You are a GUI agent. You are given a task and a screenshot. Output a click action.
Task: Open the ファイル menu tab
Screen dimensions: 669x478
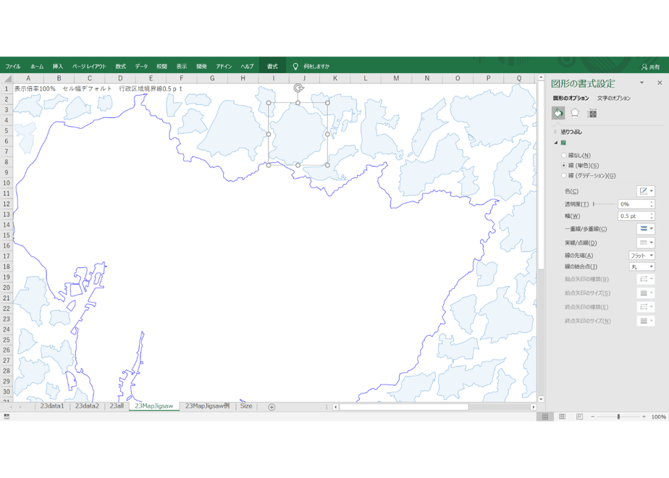pyautogui.click(x=13, y=66)
